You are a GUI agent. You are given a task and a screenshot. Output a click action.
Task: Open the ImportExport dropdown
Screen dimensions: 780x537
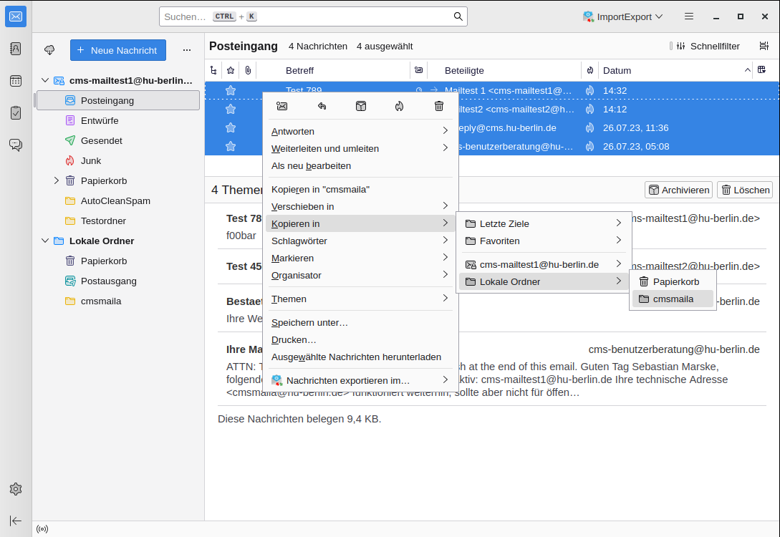[x=622, y=16]
